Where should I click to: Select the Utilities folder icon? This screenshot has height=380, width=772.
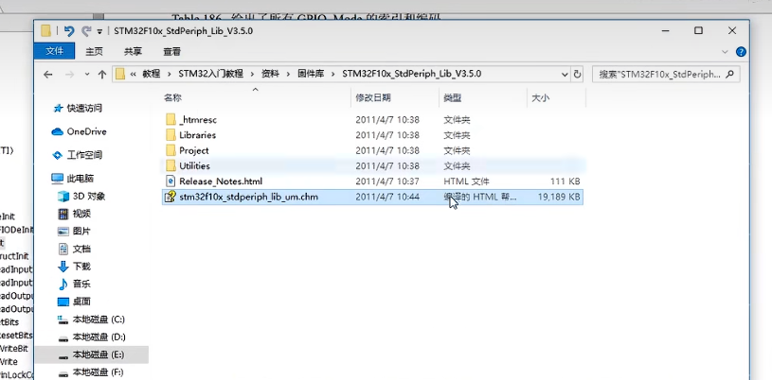click(x=171, y=165)
